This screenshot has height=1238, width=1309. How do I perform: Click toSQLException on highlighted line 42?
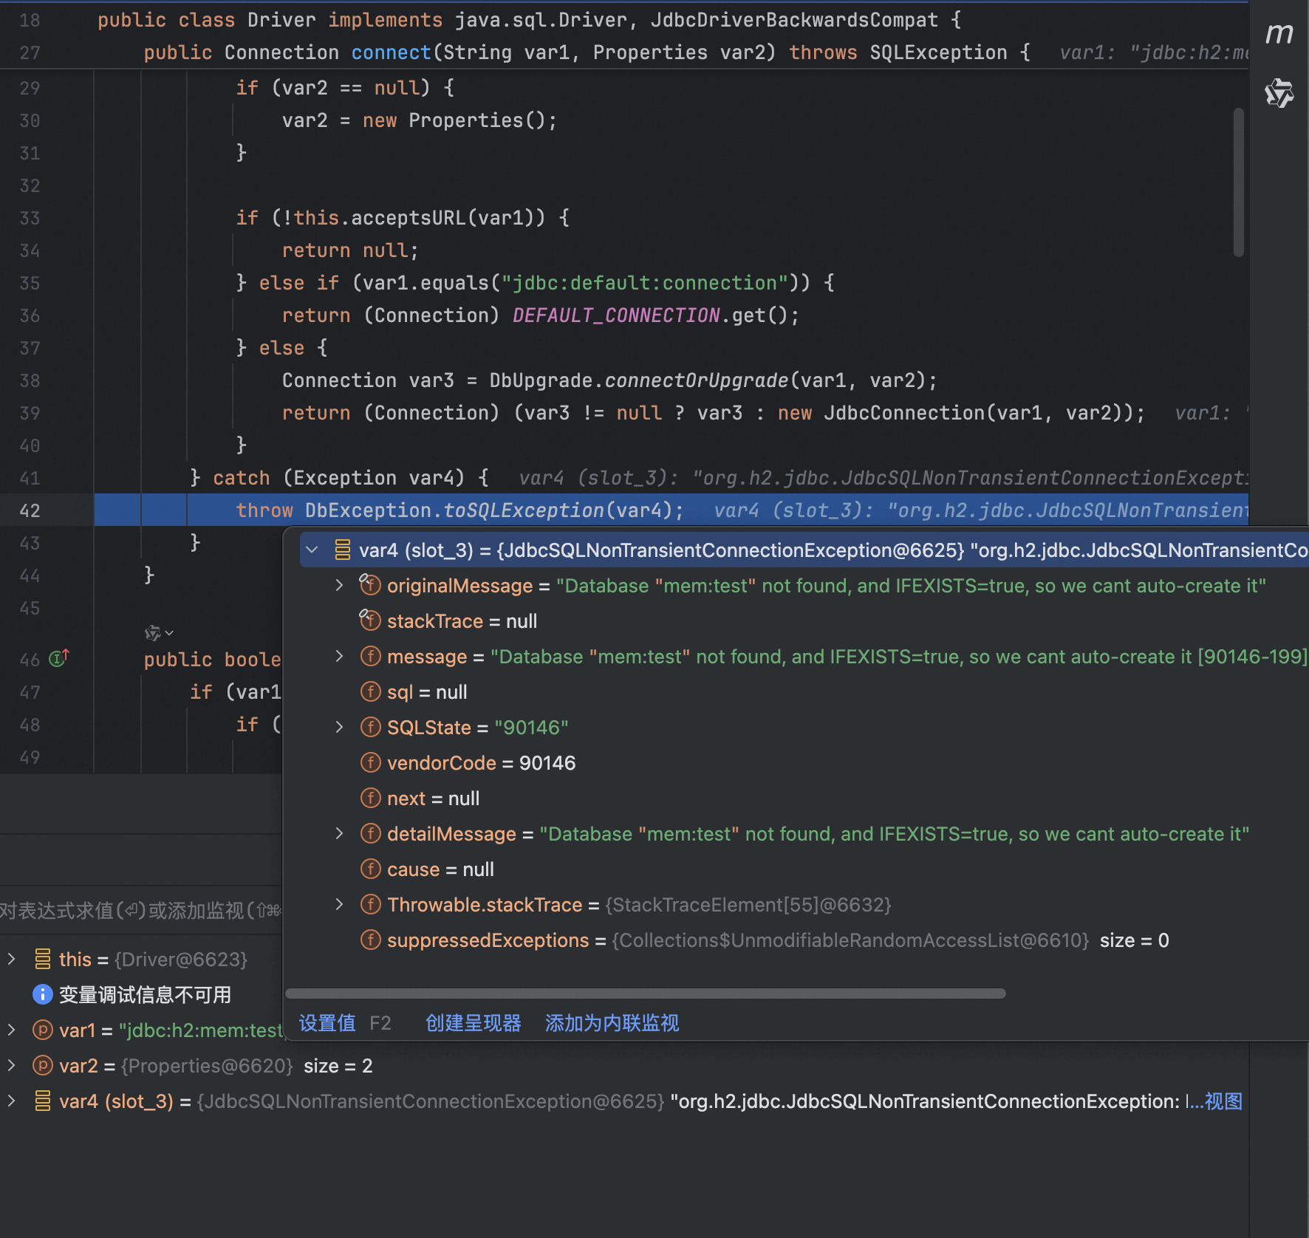(524, 510)
